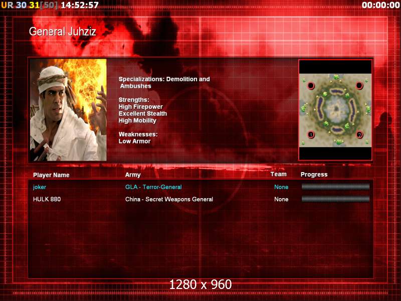Click HULK 880's loading progress bar
401x301 pixels.
335,199
